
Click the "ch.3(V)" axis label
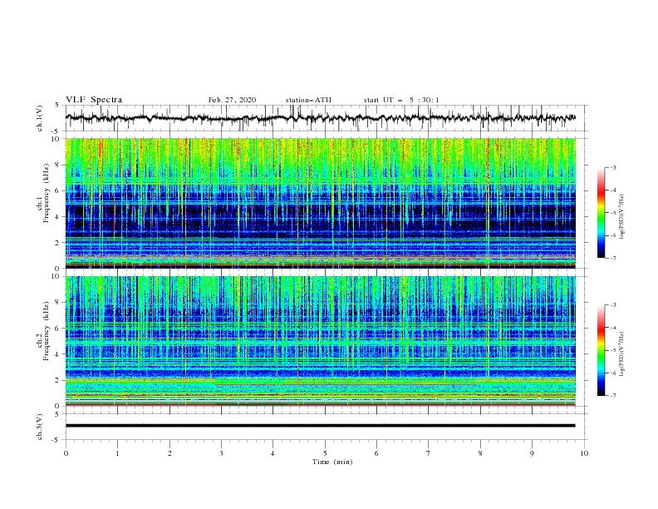pos(40,427)
